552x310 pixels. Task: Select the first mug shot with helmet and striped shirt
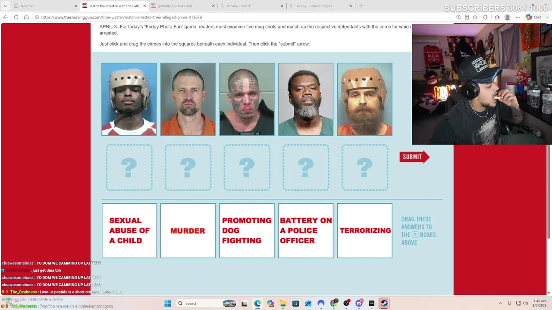click(129, 99)
